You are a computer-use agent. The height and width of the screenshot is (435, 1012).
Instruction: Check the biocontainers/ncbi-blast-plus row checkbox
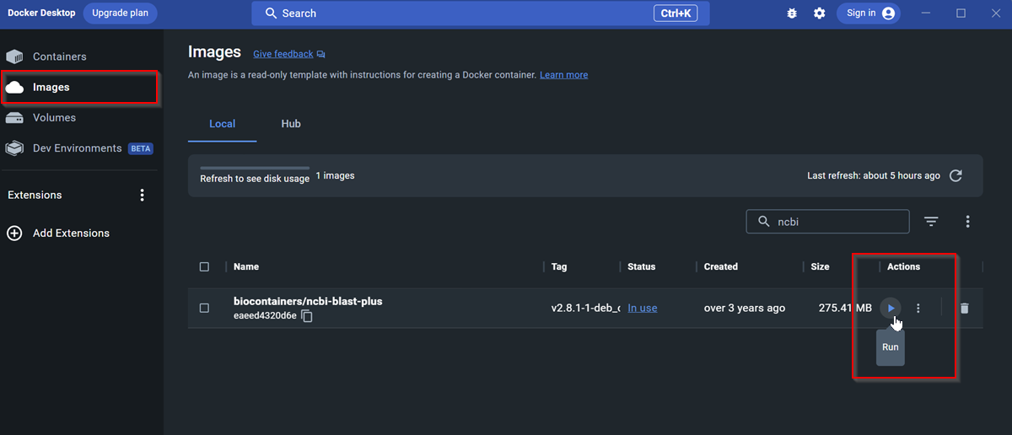click(204, 309)
